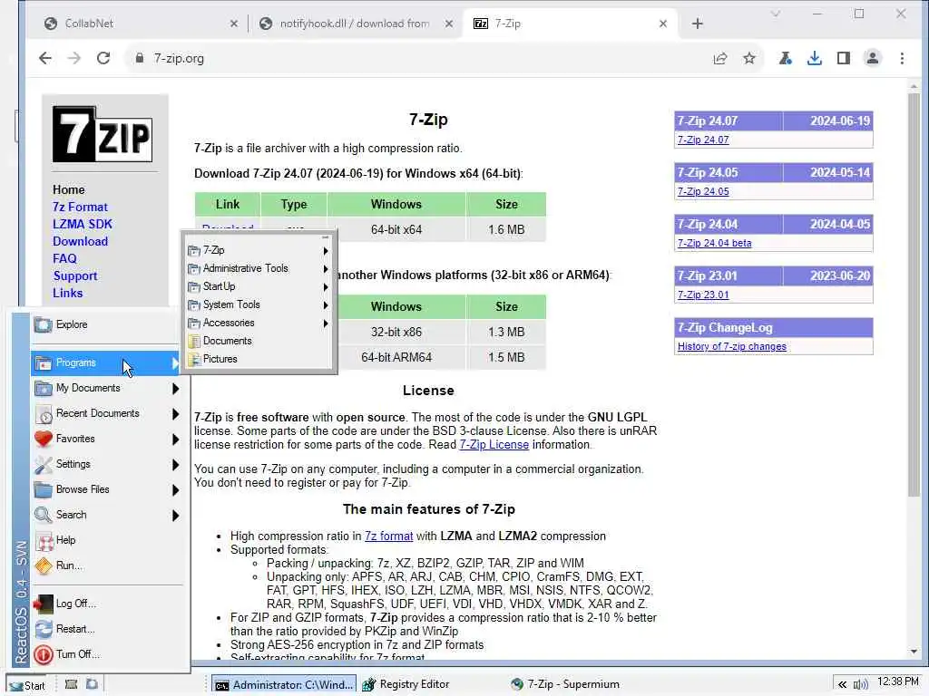Screen dimensions: 929x696
Task: Open the Links sidebar link
Action: [67, 293]
